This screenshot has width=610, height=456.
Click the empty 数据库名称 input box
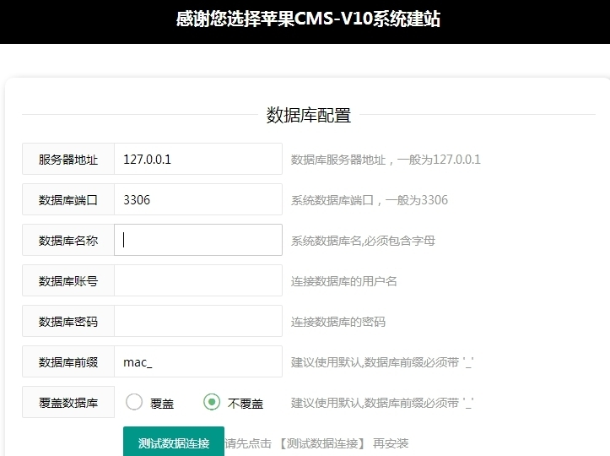pos(197,240)
